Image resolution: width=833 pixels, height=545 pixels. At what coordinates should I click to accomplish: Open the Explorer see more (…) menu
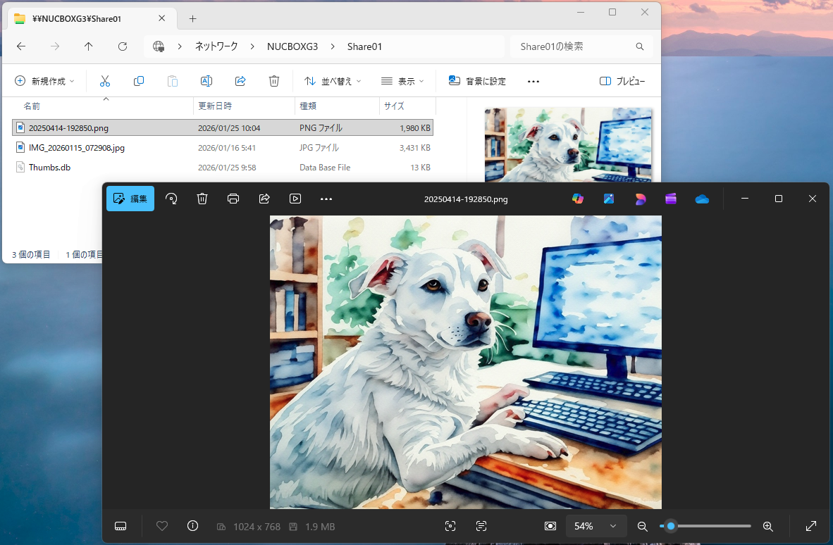(x=533, y=81)
